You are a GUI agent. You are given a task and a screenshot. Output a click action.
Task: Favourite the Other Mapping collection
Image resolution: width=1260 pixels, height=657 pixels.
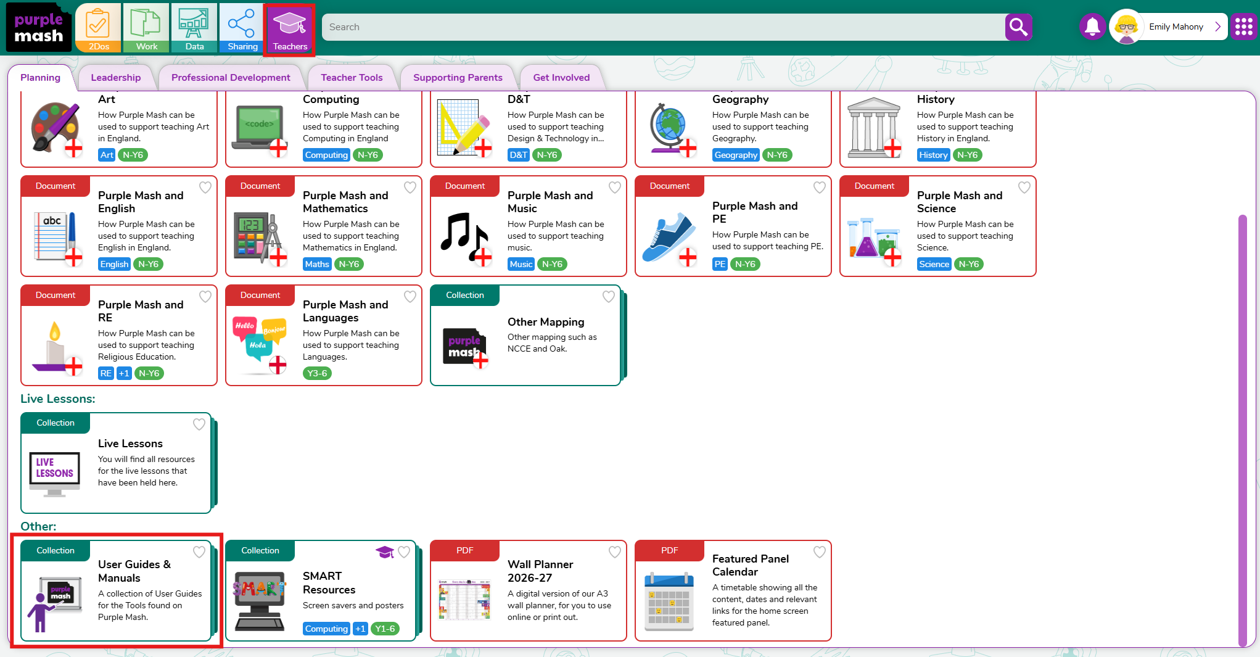pyautogui.click(x=609, y=297)
